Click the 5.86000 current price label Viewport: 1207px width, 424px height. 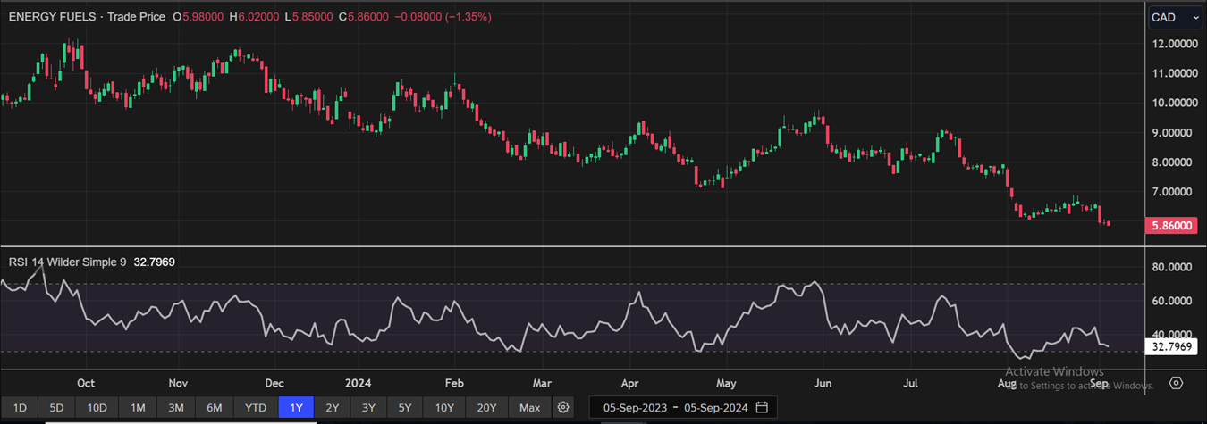pos(1171,227)
